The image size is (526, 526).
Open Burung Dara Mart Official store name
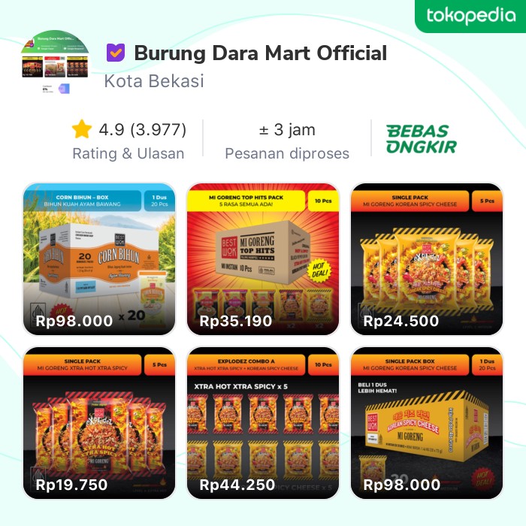pyautogui.click(x=261, y=53)
